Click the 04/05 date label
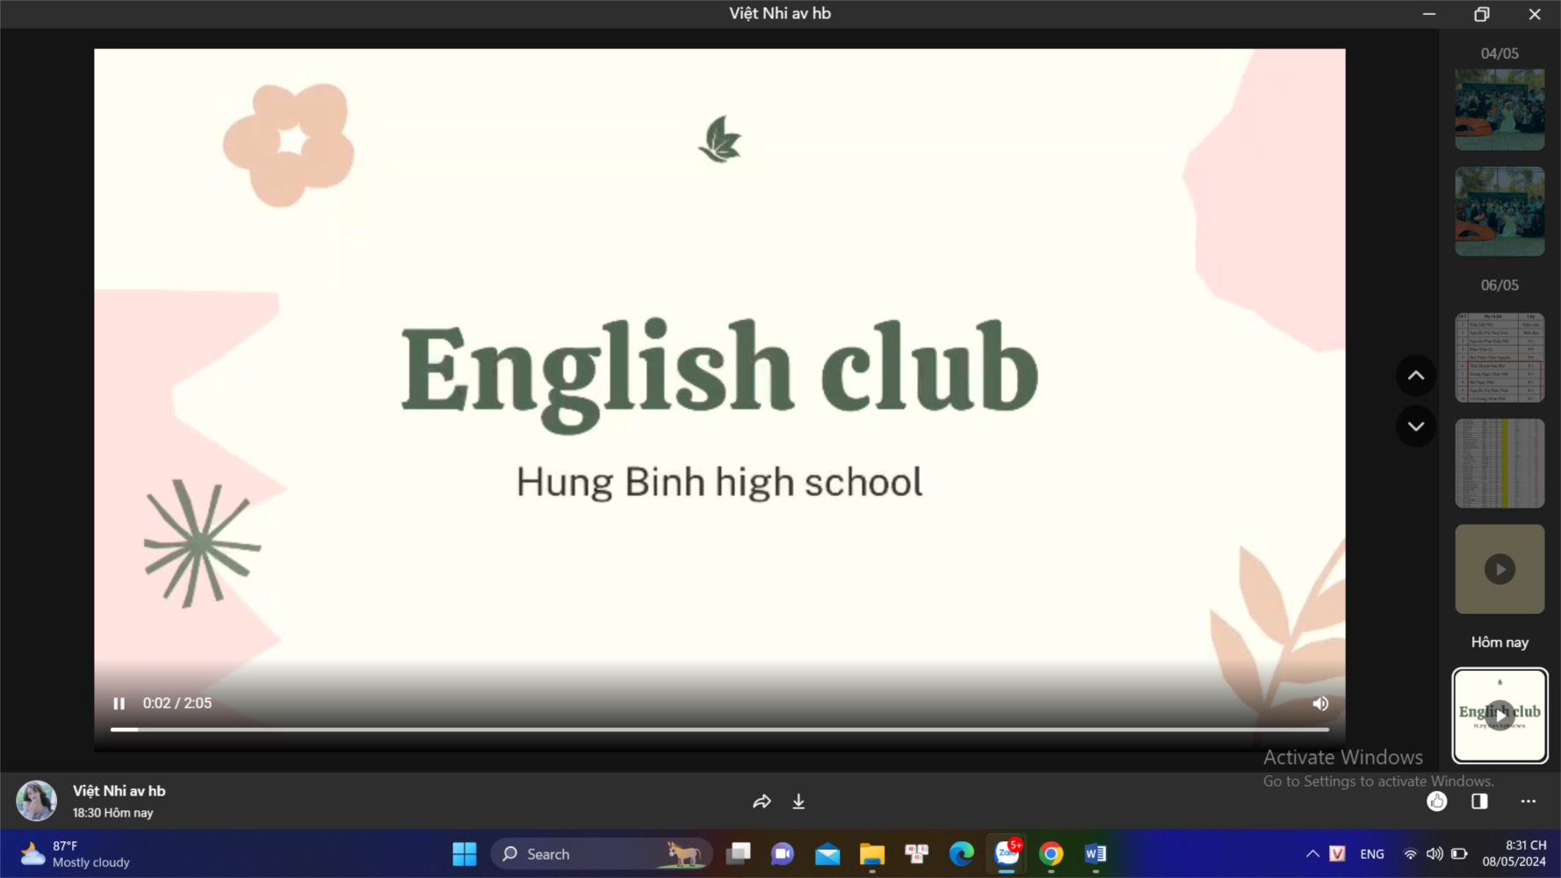Image resolution: width=1561 pixels, height=878 pixels. (1500, 54)
